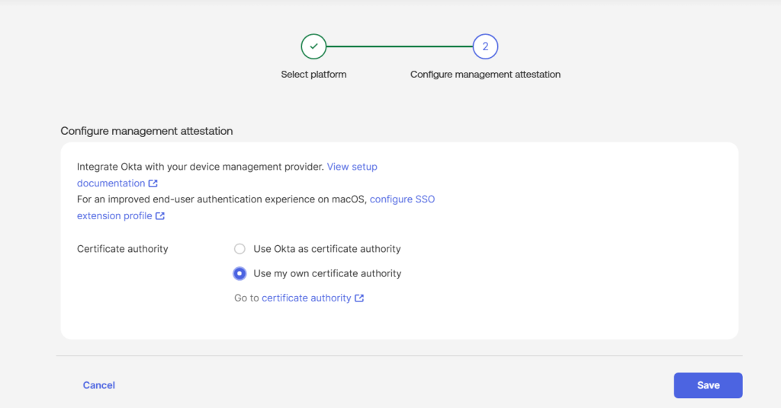The image size is (781, 408).
Task: Follow the certificate authority link
Action: pos(306,298)
